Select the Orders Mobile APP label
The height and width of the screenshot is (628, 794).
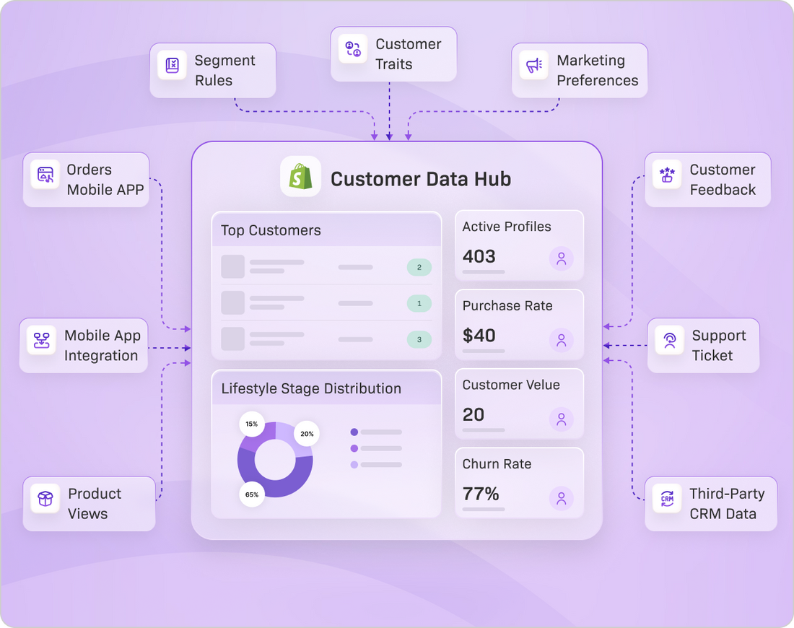coord(105,180)
